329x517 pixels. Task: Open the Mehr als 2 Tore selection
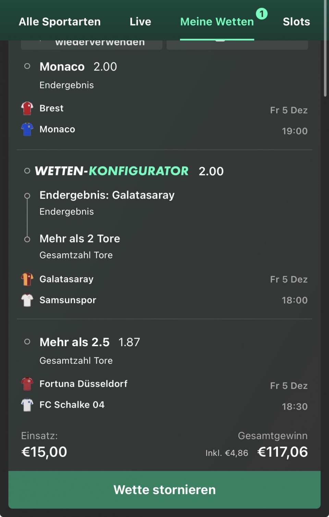80,239
